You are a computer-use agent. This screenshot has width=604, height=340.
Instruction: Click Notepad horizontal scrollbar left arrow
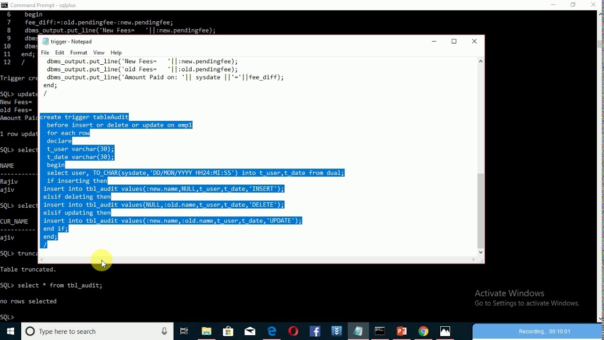pos(42,260)
